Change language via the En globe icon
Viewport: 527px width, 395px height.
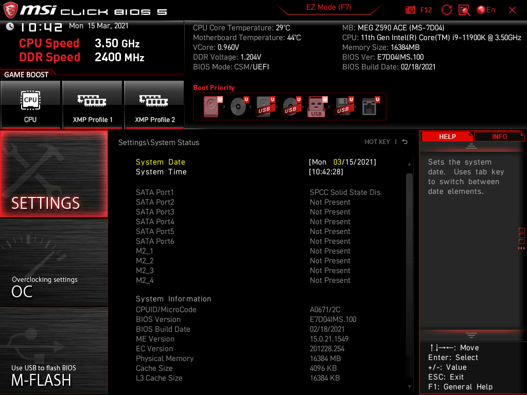(x=486, y=10)
